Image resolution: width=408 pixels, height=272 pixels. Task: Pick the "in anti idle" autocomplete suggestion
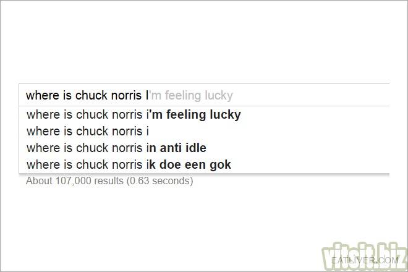[x=204, y=148]
